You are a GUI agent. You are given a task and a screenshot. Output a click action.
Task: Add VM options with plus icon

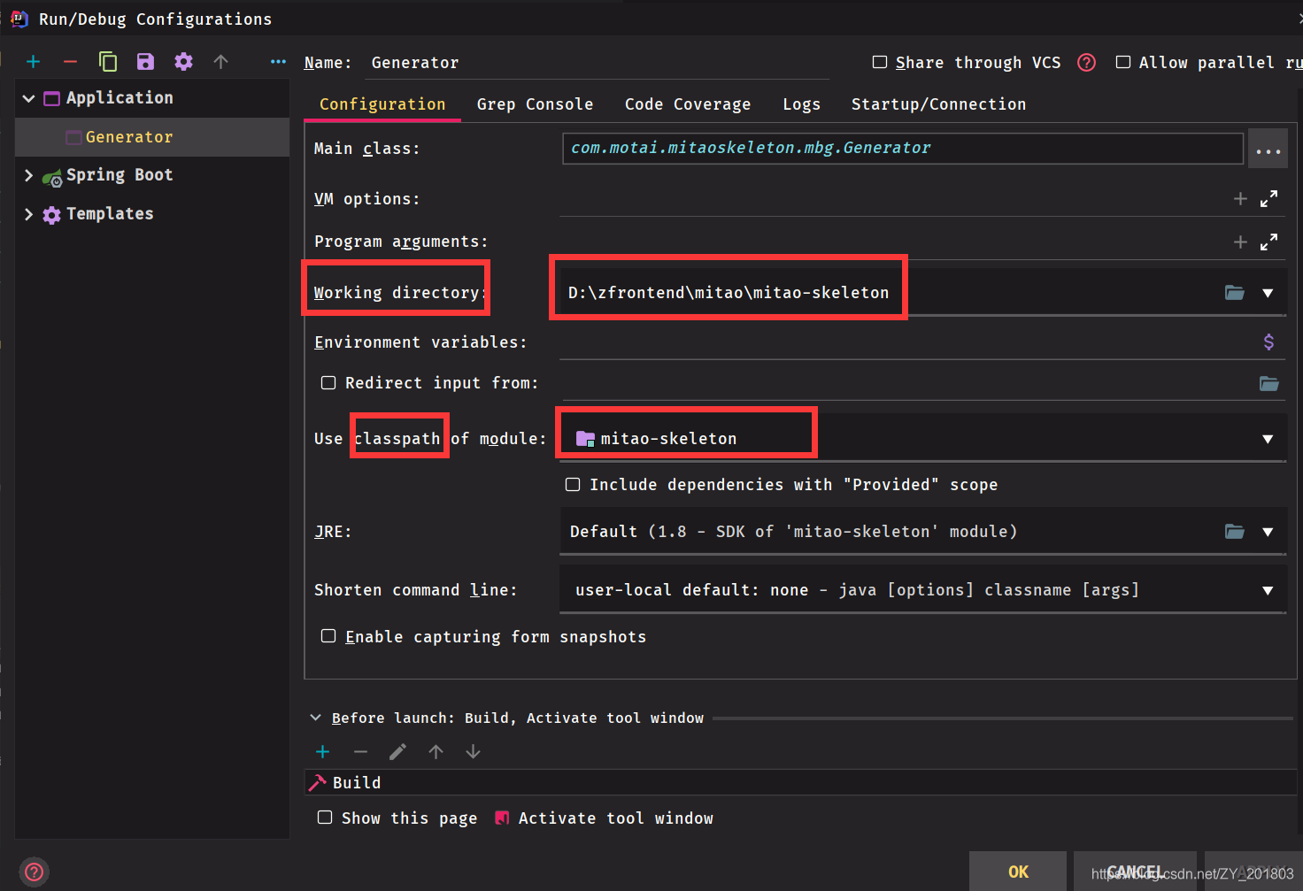click(x=1240, y=199)
